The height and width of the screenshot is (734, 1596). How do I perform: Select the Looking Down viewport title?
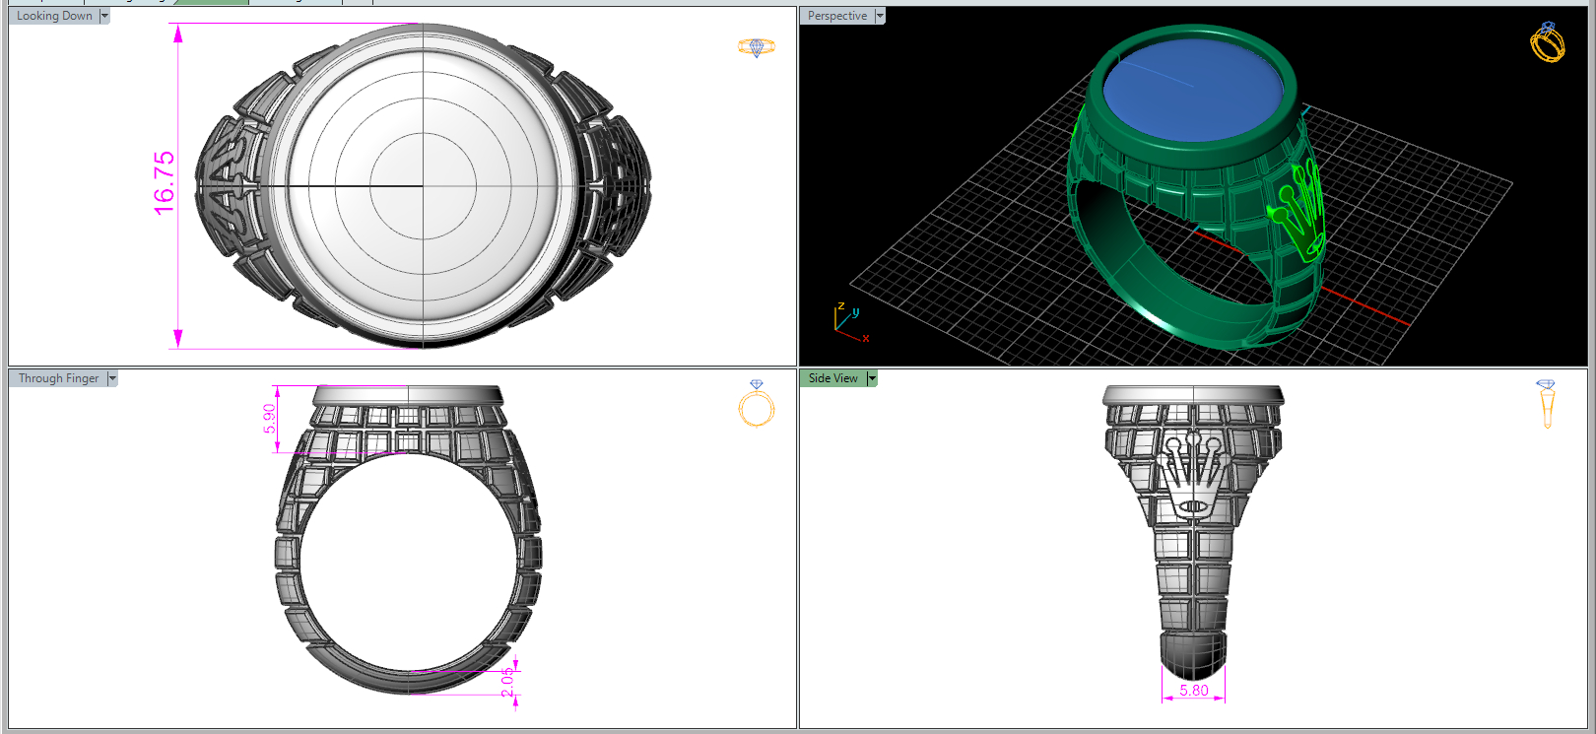54,16
